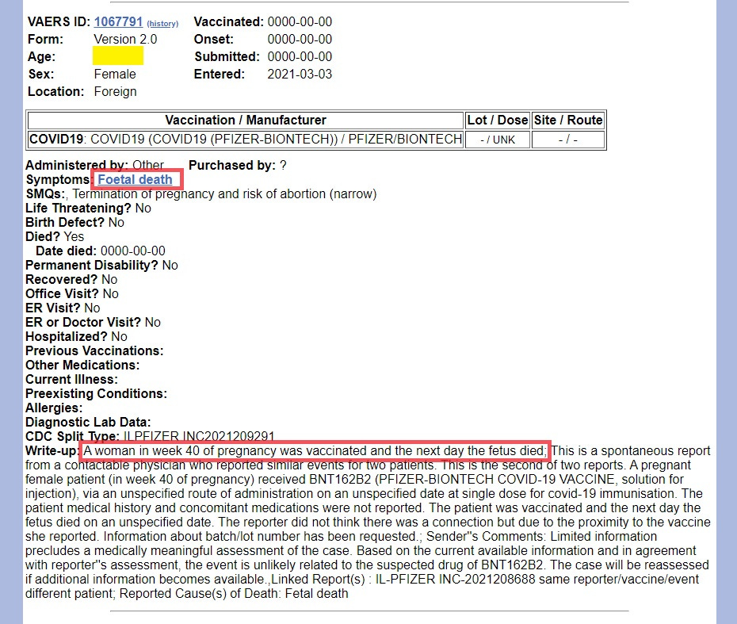The height and width of the screenshot is (624, 737).
Task: Select the 'Current Illness:' label
Action: point(72,380)
